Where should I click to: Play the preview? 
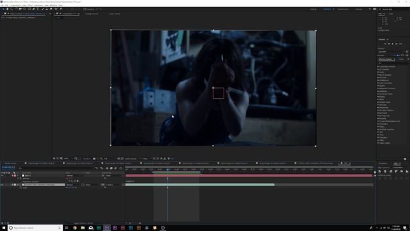click(393, 44)
